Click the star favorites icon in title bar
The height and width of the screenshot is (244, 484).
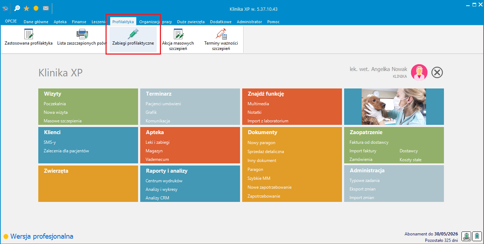point(26,8)
